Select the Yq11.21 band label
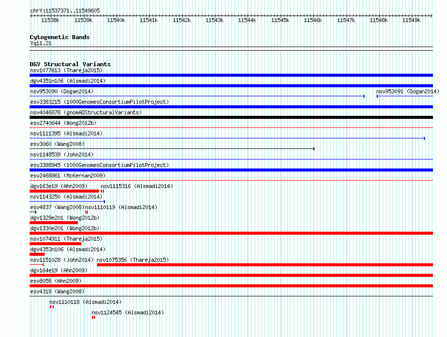The image size is (447, 337). [x=41, y=43]
